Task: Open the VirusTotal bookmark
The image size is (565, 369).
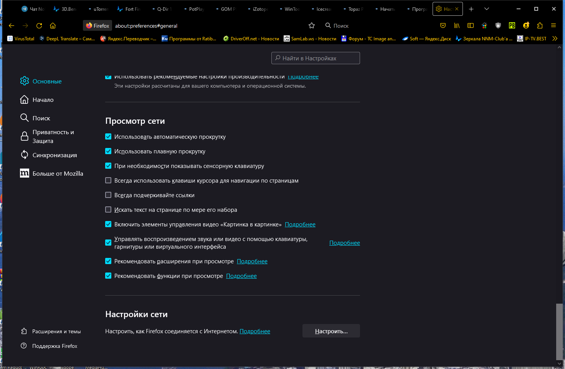Action: (x=21, y=38)
